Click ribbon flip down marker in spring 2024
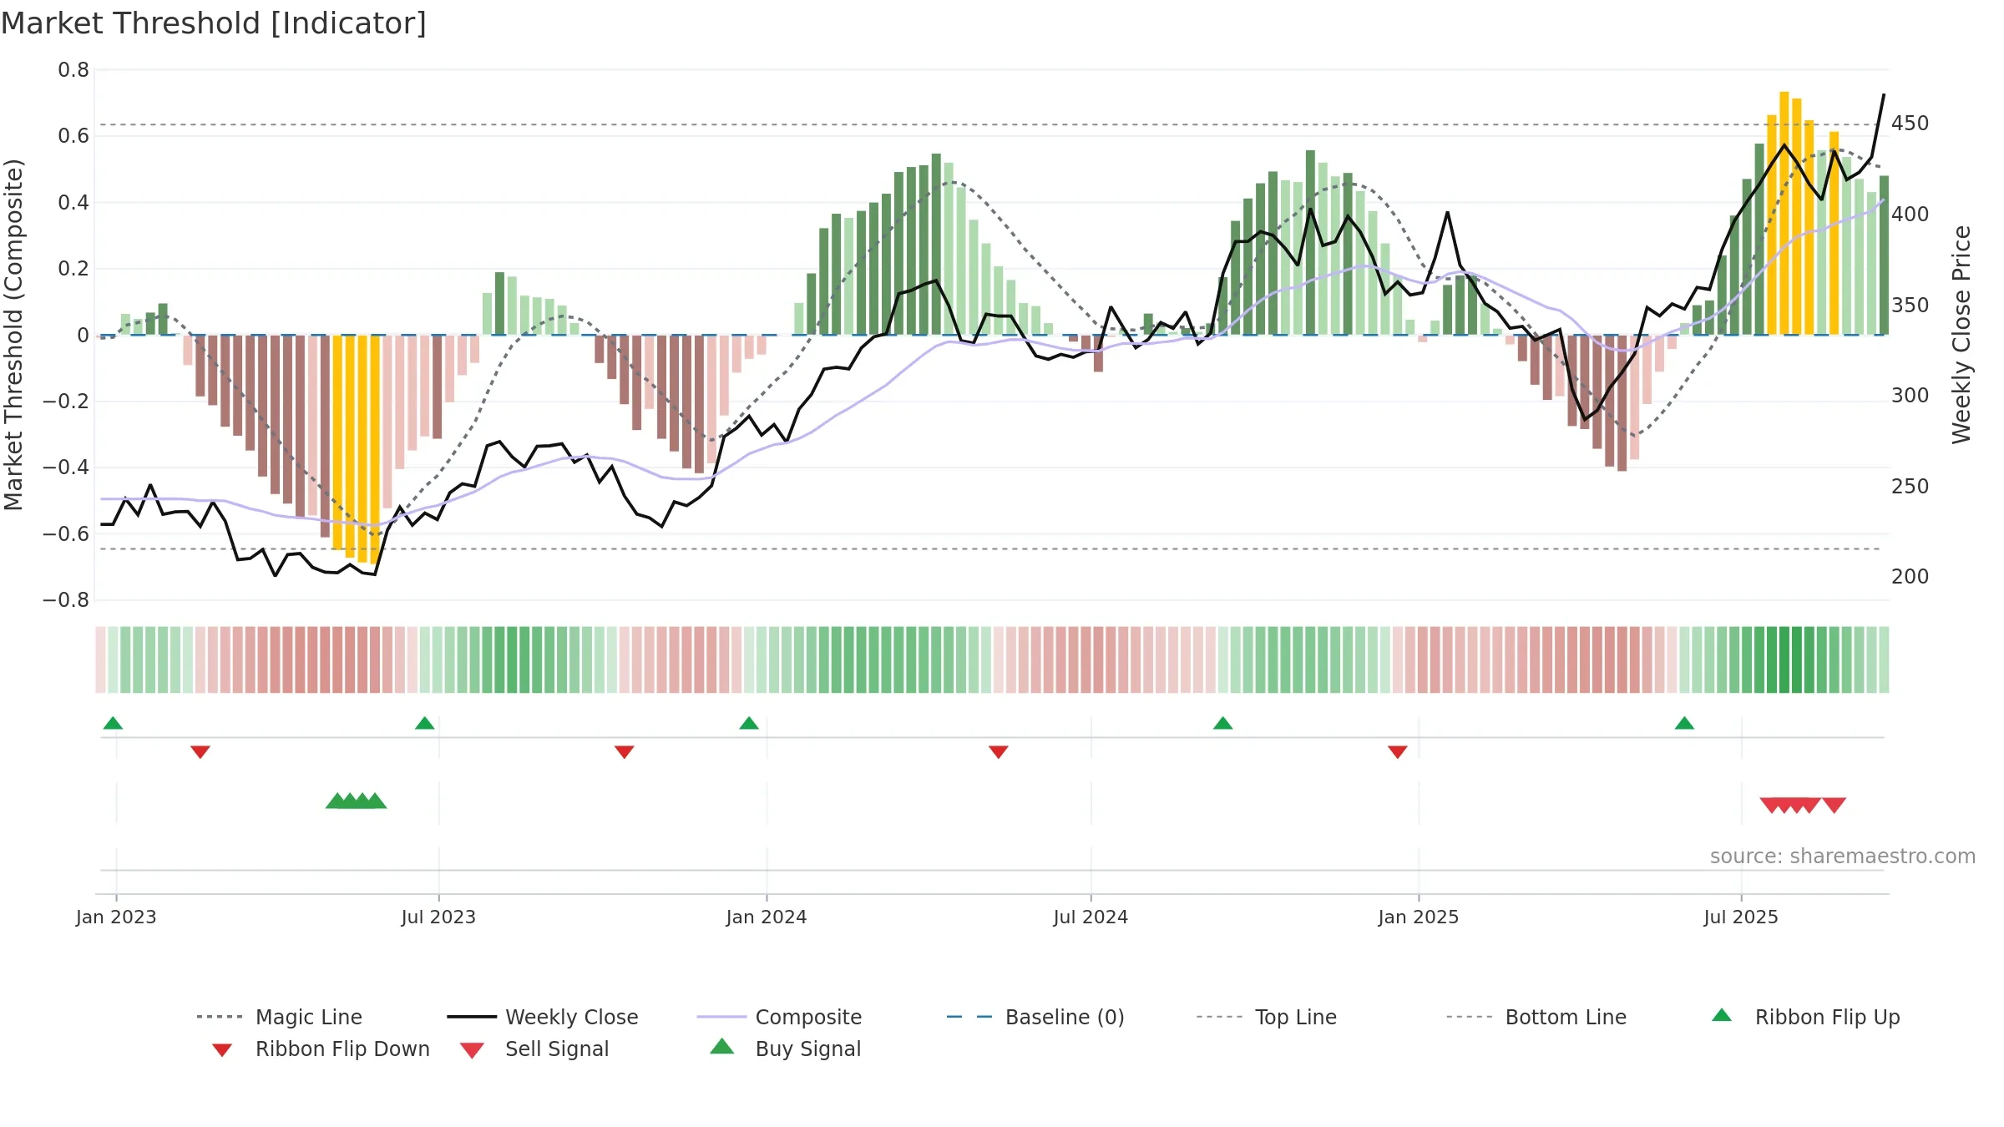The image size is (2004, 1127). [998, 752]
